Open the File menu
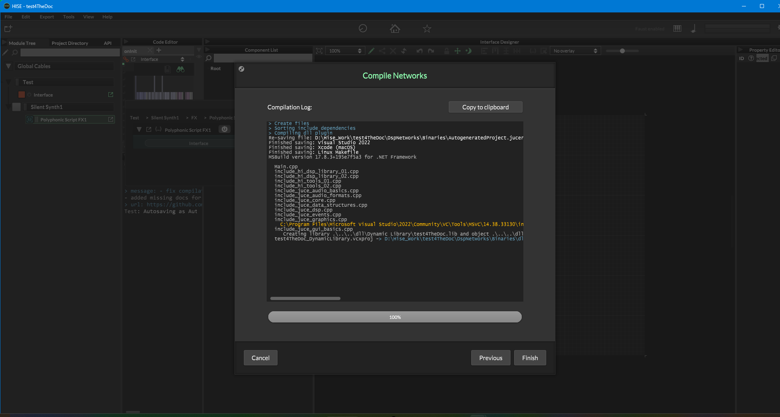The image size is (780, 417). (8, 17)
